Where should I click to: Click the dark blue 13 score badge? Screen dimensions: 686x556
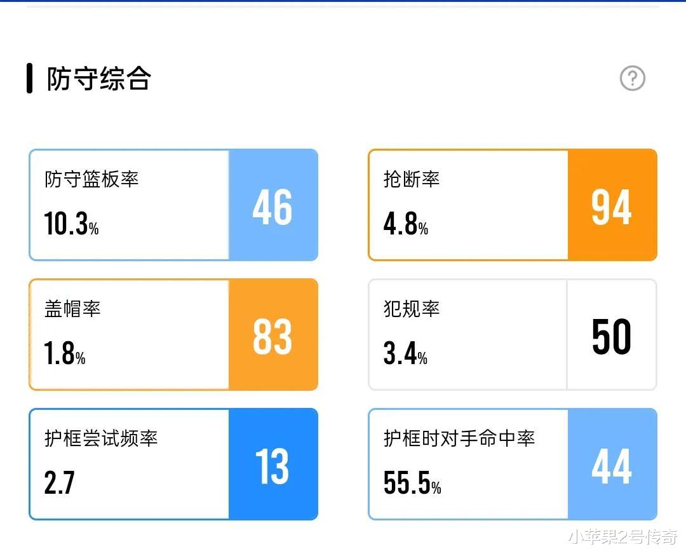pos(272,464)
